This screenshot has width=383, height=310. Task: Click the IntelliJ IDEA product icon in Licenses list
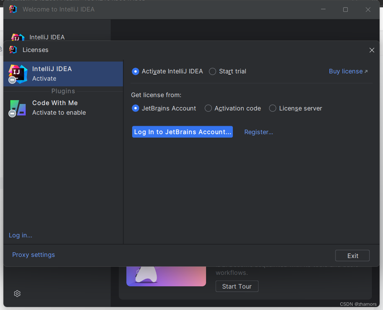(x=18, y=74)
